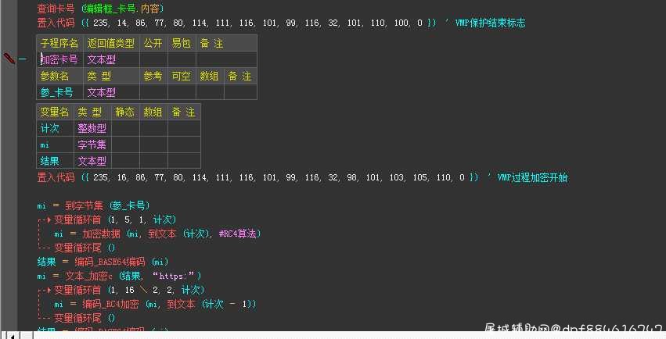The width and height of the screenshot is (666, 339).
Task: Open the 字节集 type cell for mi
Action: 92,145
